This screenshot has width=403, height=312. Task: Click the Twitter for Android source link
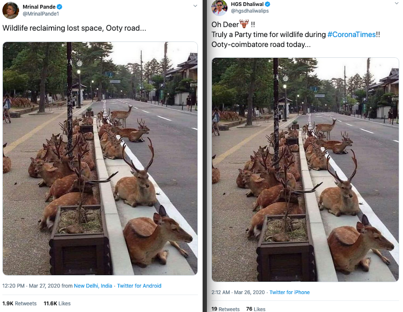(x=139, y=286)
